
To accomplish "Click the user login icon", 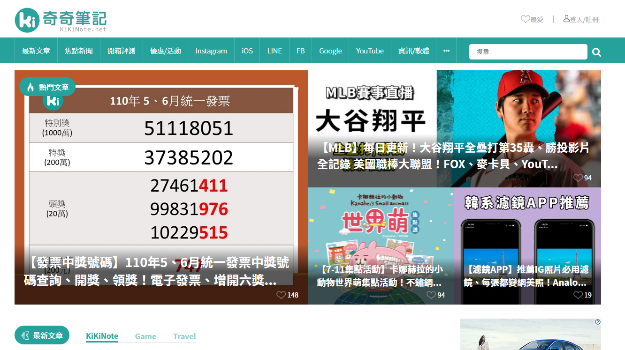I will coord(566,19).
